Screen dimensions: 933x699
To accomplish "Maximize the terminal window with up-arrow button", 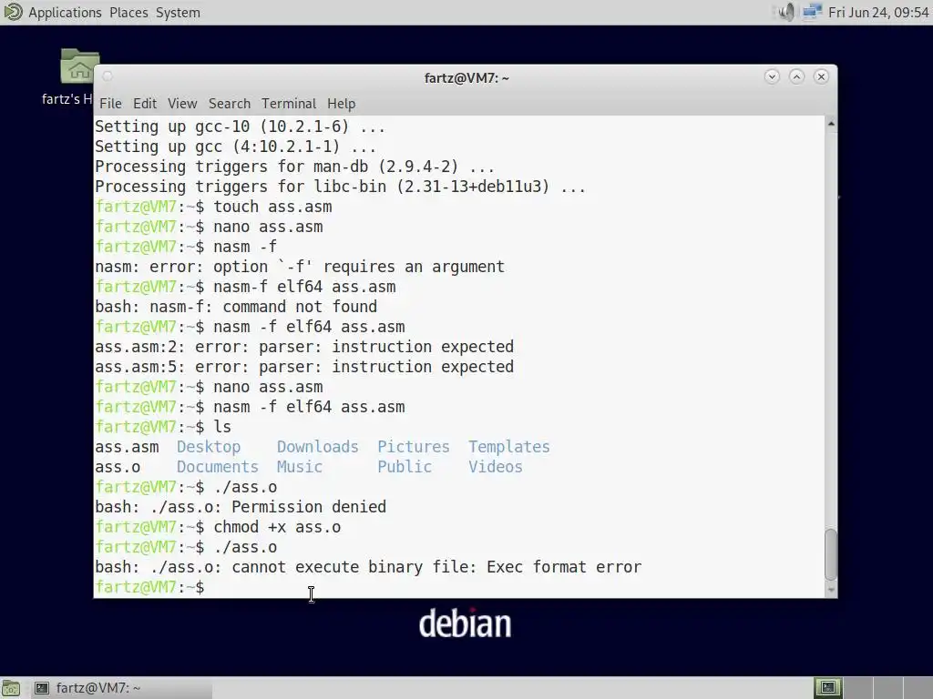I will click(796, 76).
